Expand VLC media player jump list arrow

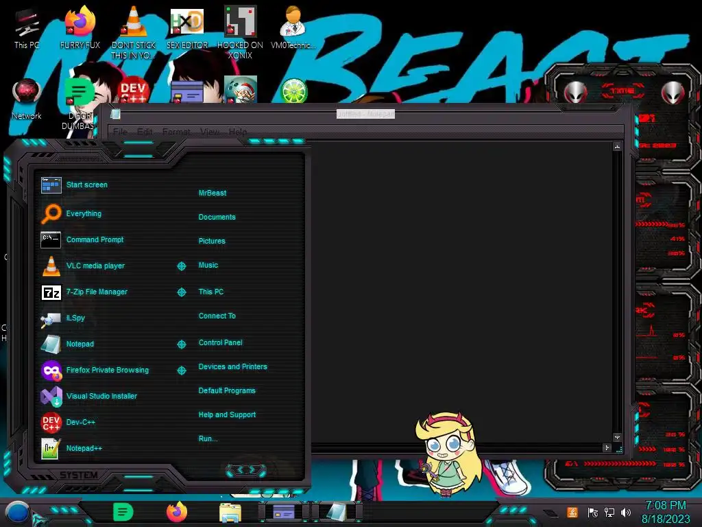click(x=181, y=266)
